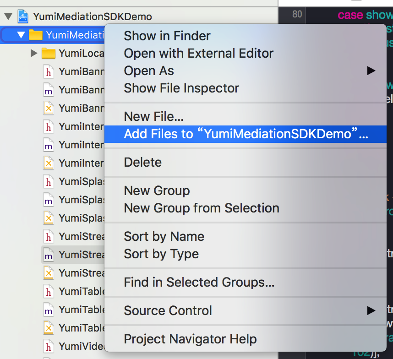
Task: Expand the YumiLoca folder disclosure triangle
Action: (x=34, y=53)
